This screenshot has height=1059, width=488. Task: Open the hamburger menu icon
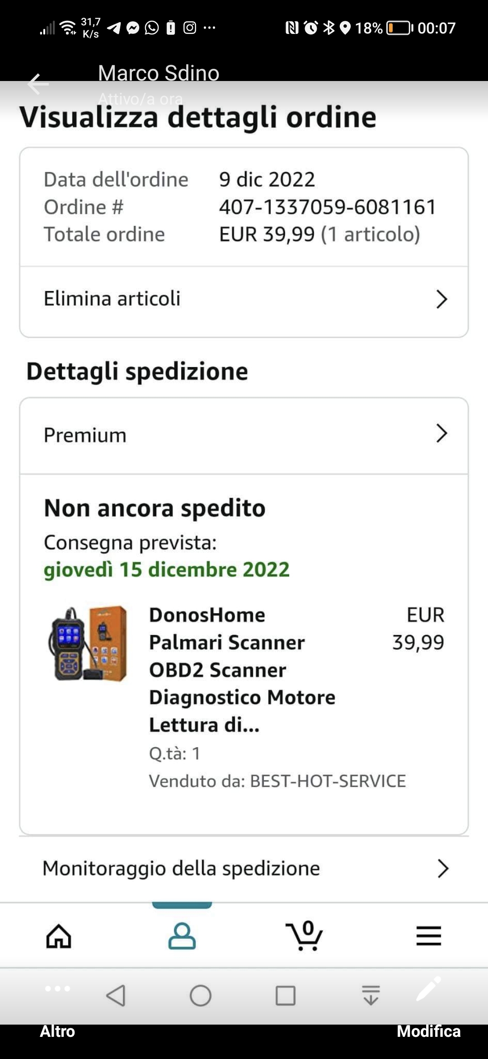point(428,936)
